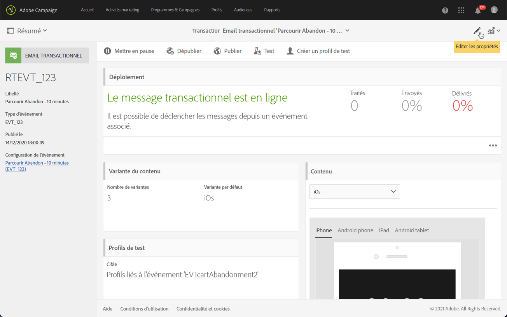This screenshot has width=507, height=317.
Task: Click the Délivrés 0% value
Action: pos(463,106)
